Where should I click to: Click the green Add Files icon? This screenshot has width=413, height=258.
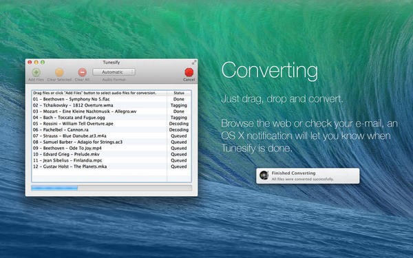coord(36,72)
